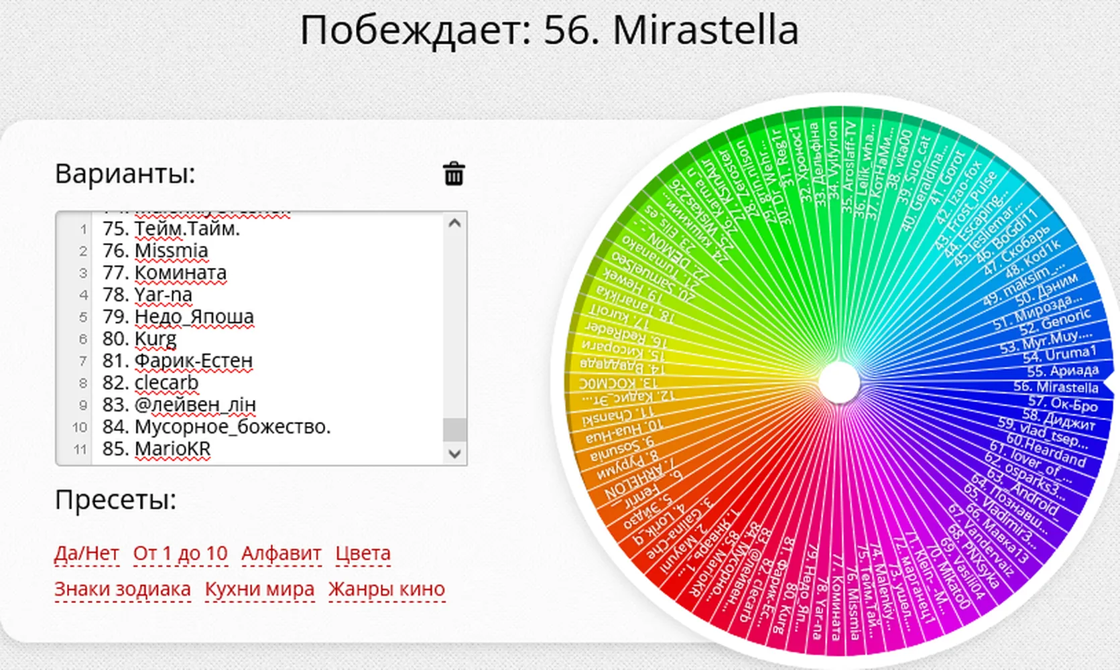This screenshot has height=670, width=1120.
Task: Click the white center hub of the wheel
Action: 838,381
